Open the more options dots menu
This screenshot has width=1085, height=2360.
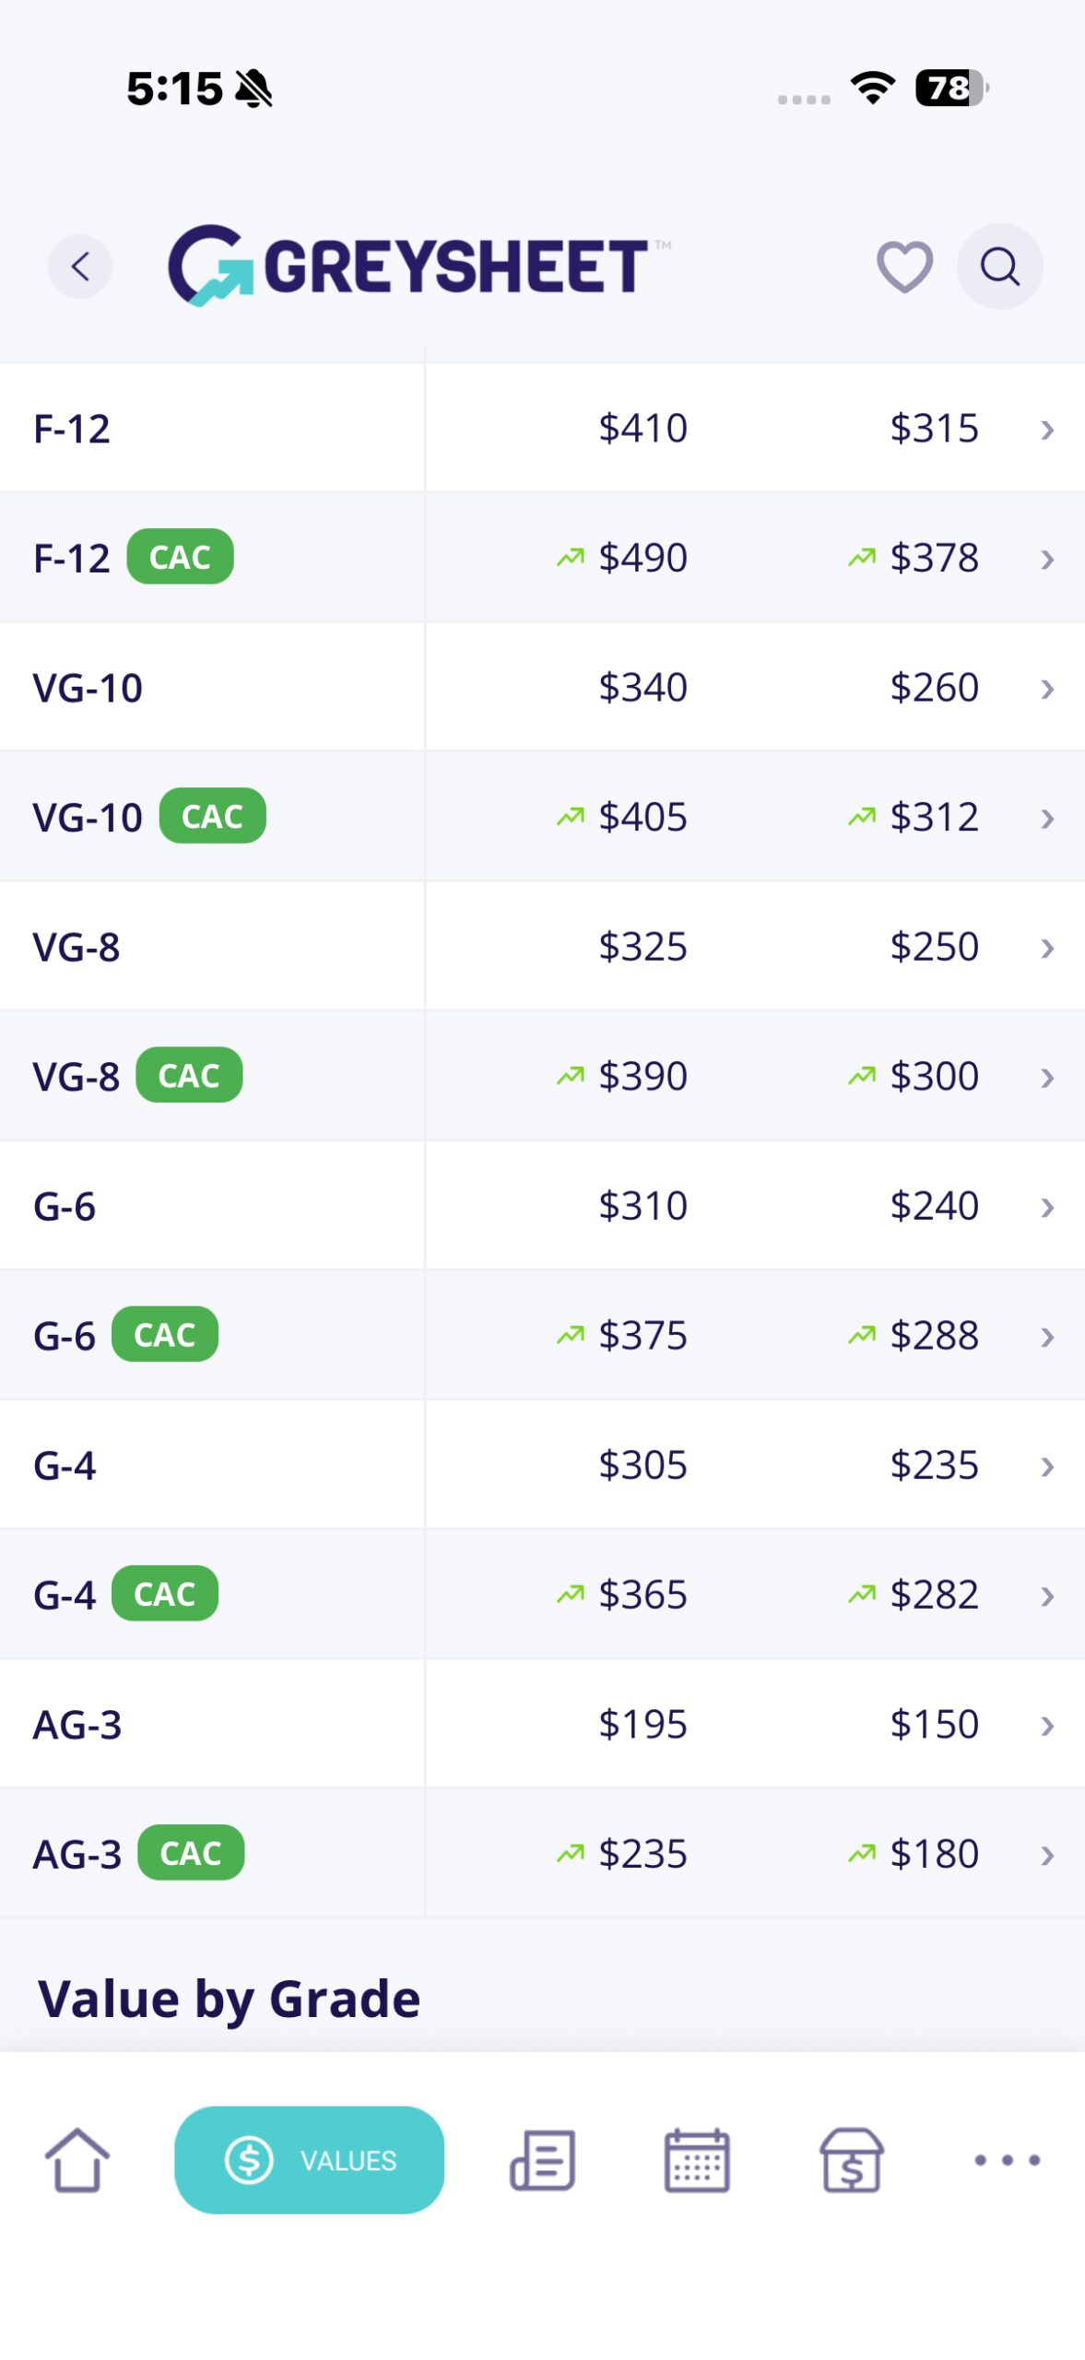(x=1008, y=2159)
